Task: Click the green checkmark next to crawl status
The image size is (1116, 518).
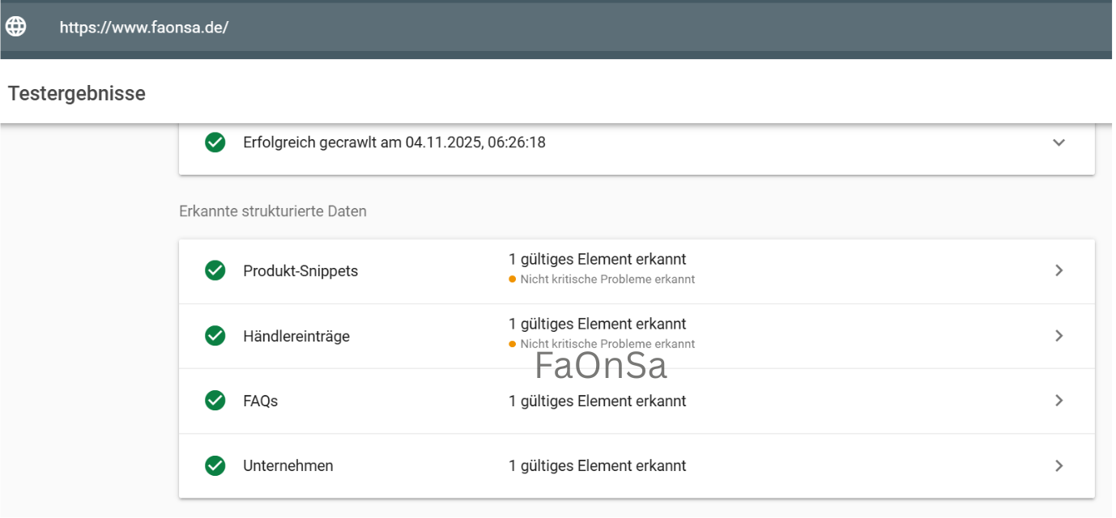Action: click(x=215, y=142)
